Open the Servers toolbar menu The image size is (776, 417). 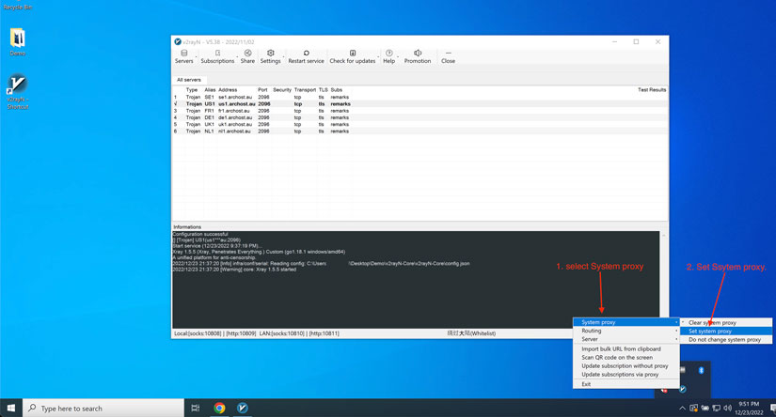(183, 56)
